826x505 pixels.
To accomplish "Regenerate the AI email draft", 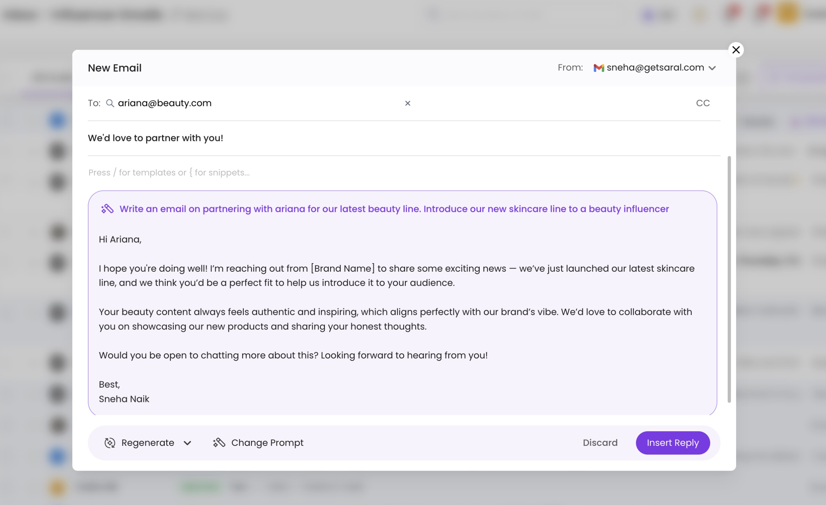I will point(147,443).
